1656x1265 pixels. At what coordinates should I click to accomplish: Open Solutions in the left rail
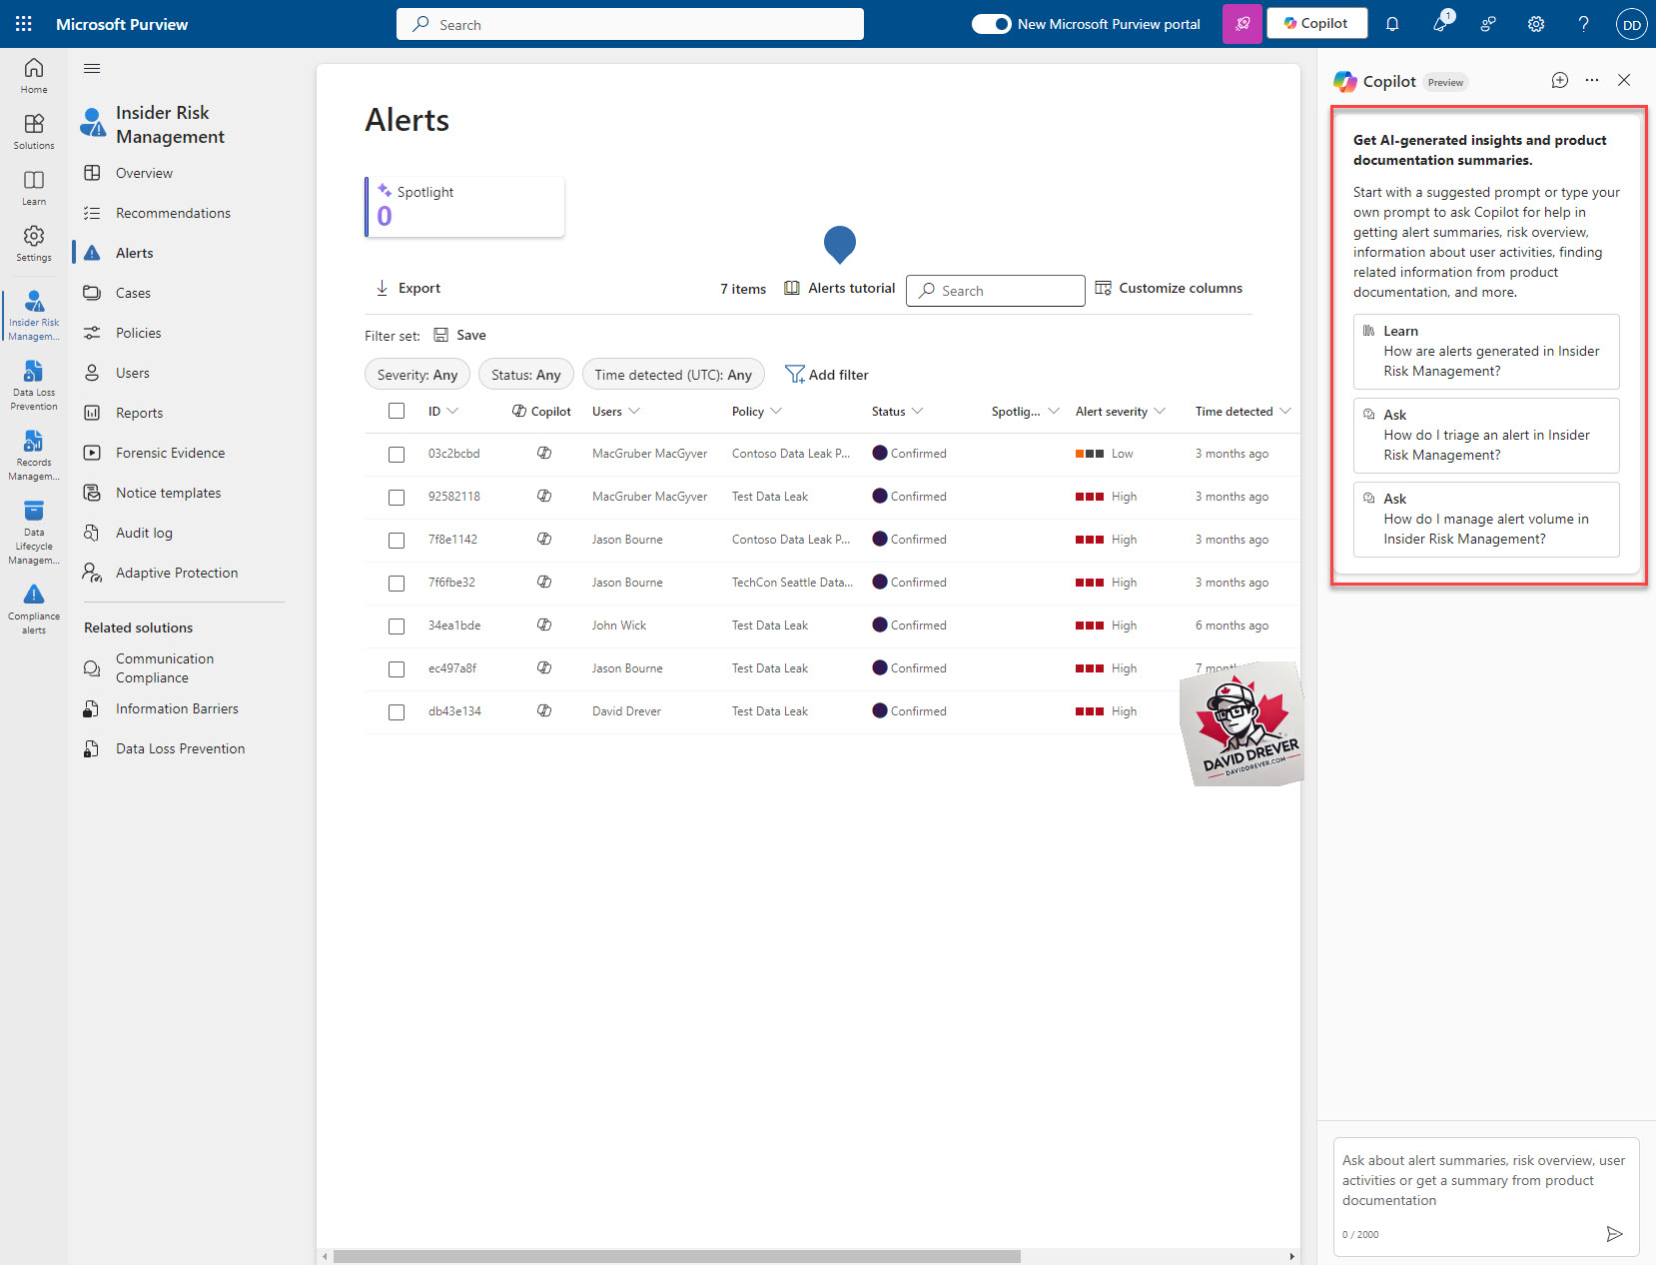click(x=34, y=131)
